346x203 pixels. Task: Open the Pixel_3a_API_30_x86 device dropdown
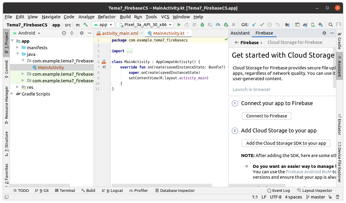(145, 25)
